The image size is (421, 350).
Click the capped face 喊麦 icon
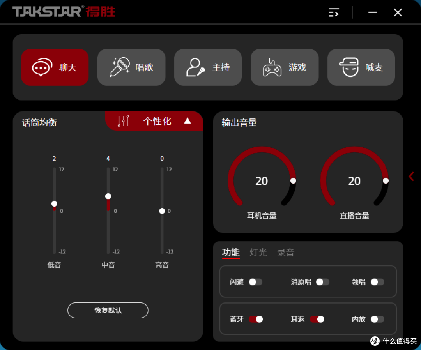pyautogui.click(x=349, y=67)
